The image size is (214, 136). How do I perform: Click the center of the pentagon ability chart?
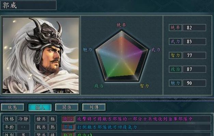point(122,56)
